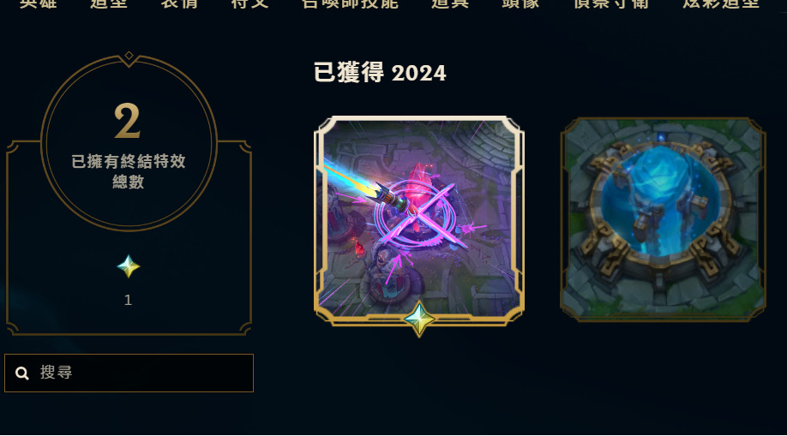Open the 道具 tab
Viewport: 787px width, 436px height.
pos(450,4)
